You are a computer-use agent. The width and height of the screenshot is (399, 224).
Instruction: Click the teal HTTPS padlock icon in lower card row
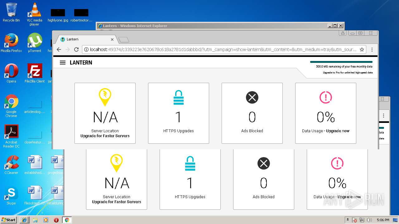click(190, 163)
